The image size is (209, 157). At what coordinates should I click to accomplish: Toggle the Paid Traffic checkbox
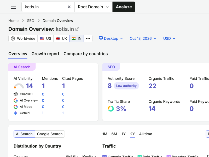(x=140, y=156)
